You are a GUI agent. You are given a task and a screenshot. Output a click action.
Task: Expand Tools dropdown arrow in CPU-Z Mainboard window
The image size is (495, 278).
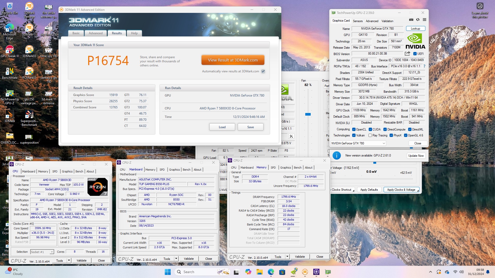(176, 259)
